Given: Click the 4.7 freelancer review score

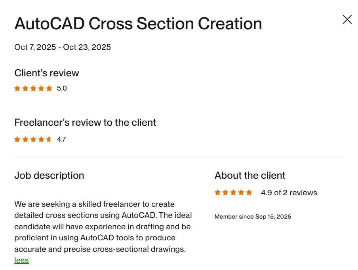Looking at the screenshot, I should [x=61, y=140].
